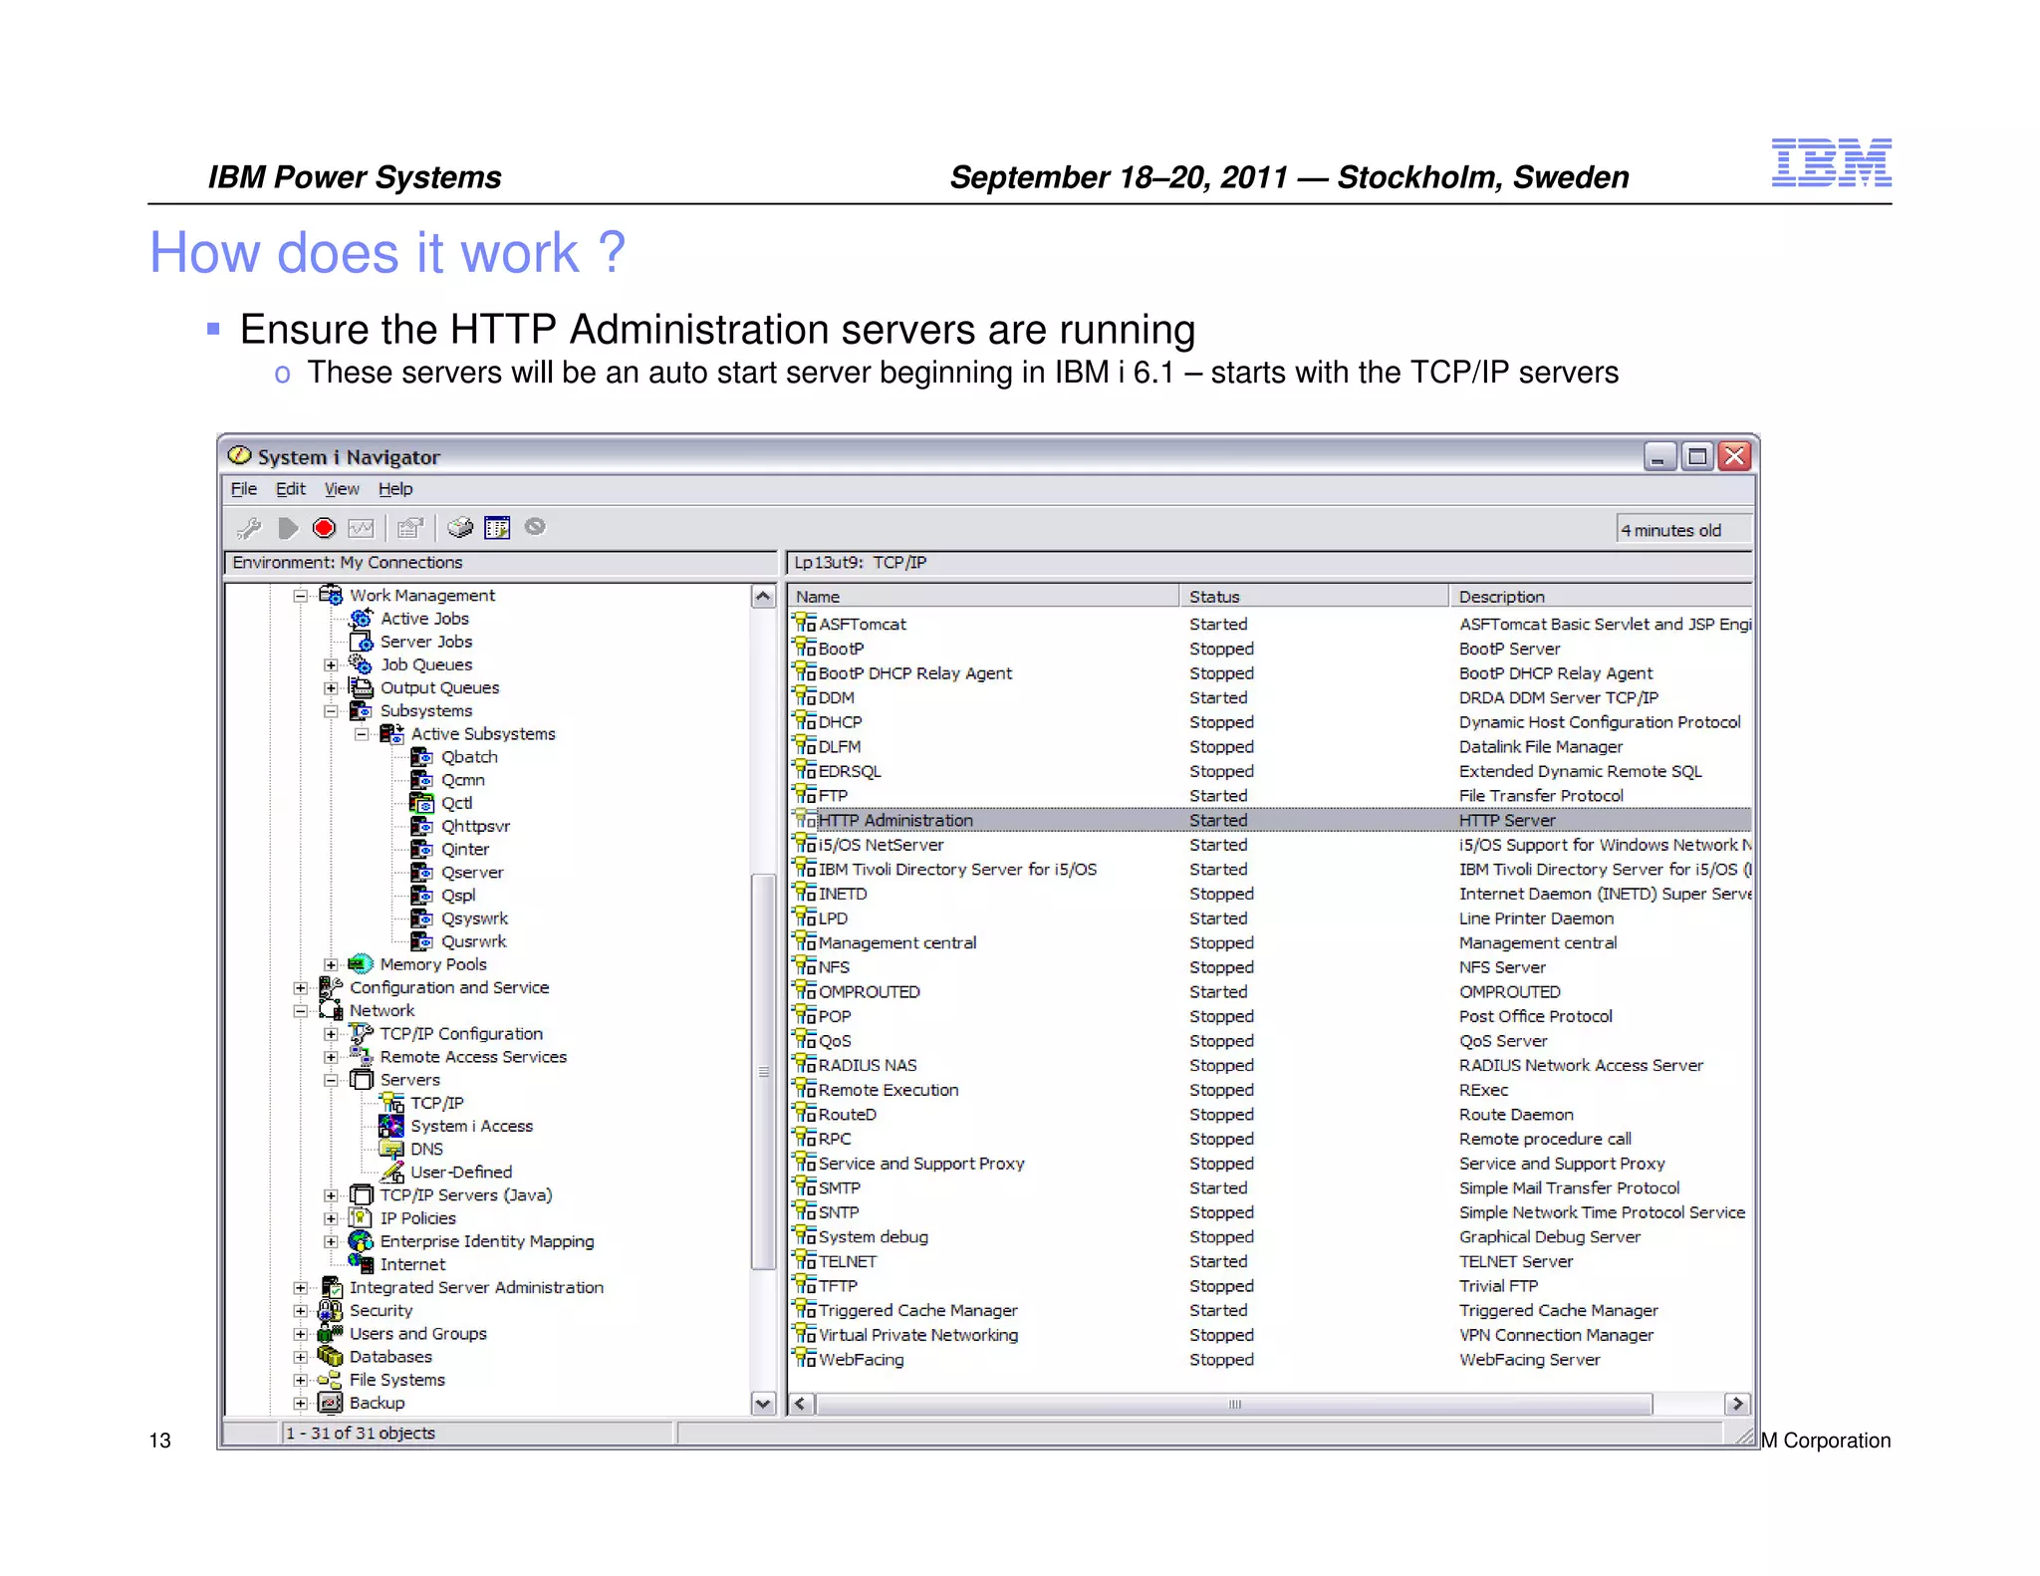Select the HTTP Administration server row
The image size is (2040, 1576).
pos(1272,820)
